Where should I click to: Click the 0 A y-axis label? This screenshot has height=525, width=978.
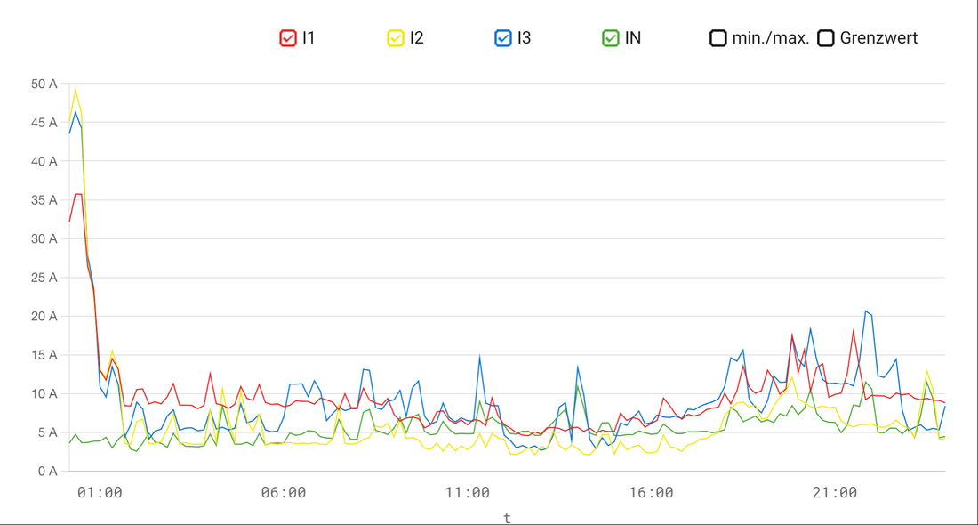click(x=47, y=471)
